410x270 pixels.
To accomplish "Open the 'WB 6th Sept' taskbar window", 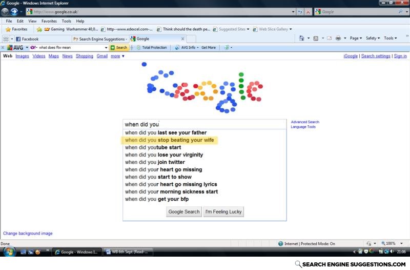I will (x=128, y=252).
